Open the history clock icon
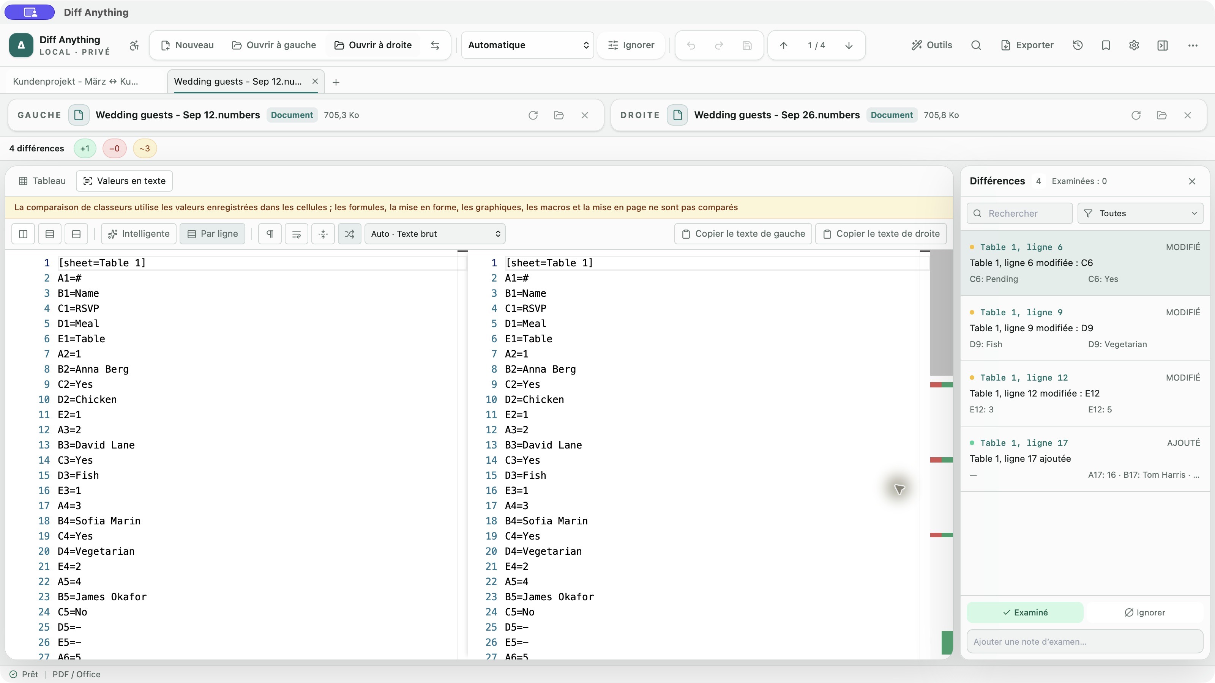The image size is (1215, 683). pos(1078,45)
